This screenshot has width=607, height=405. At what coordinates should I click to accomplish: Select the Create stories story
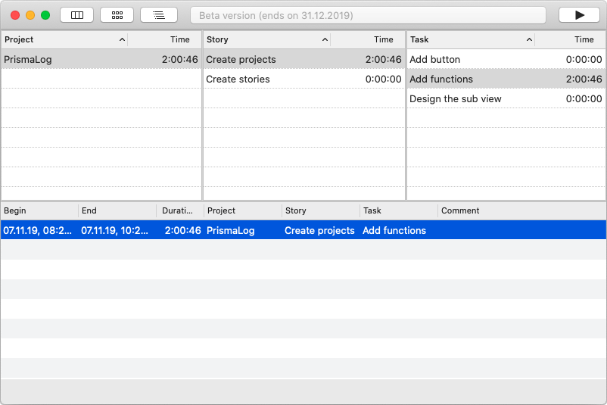[x=304, y=79]
